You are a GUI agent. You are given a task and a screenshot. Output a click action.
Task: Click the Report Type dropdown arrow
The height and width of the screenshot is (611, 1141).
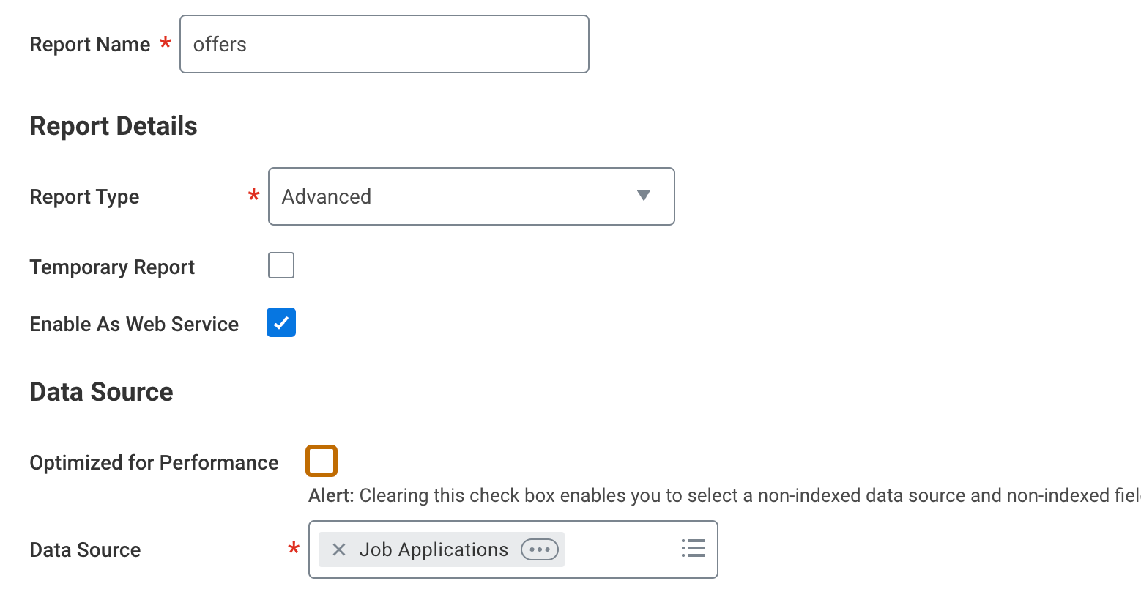(644, 196)
